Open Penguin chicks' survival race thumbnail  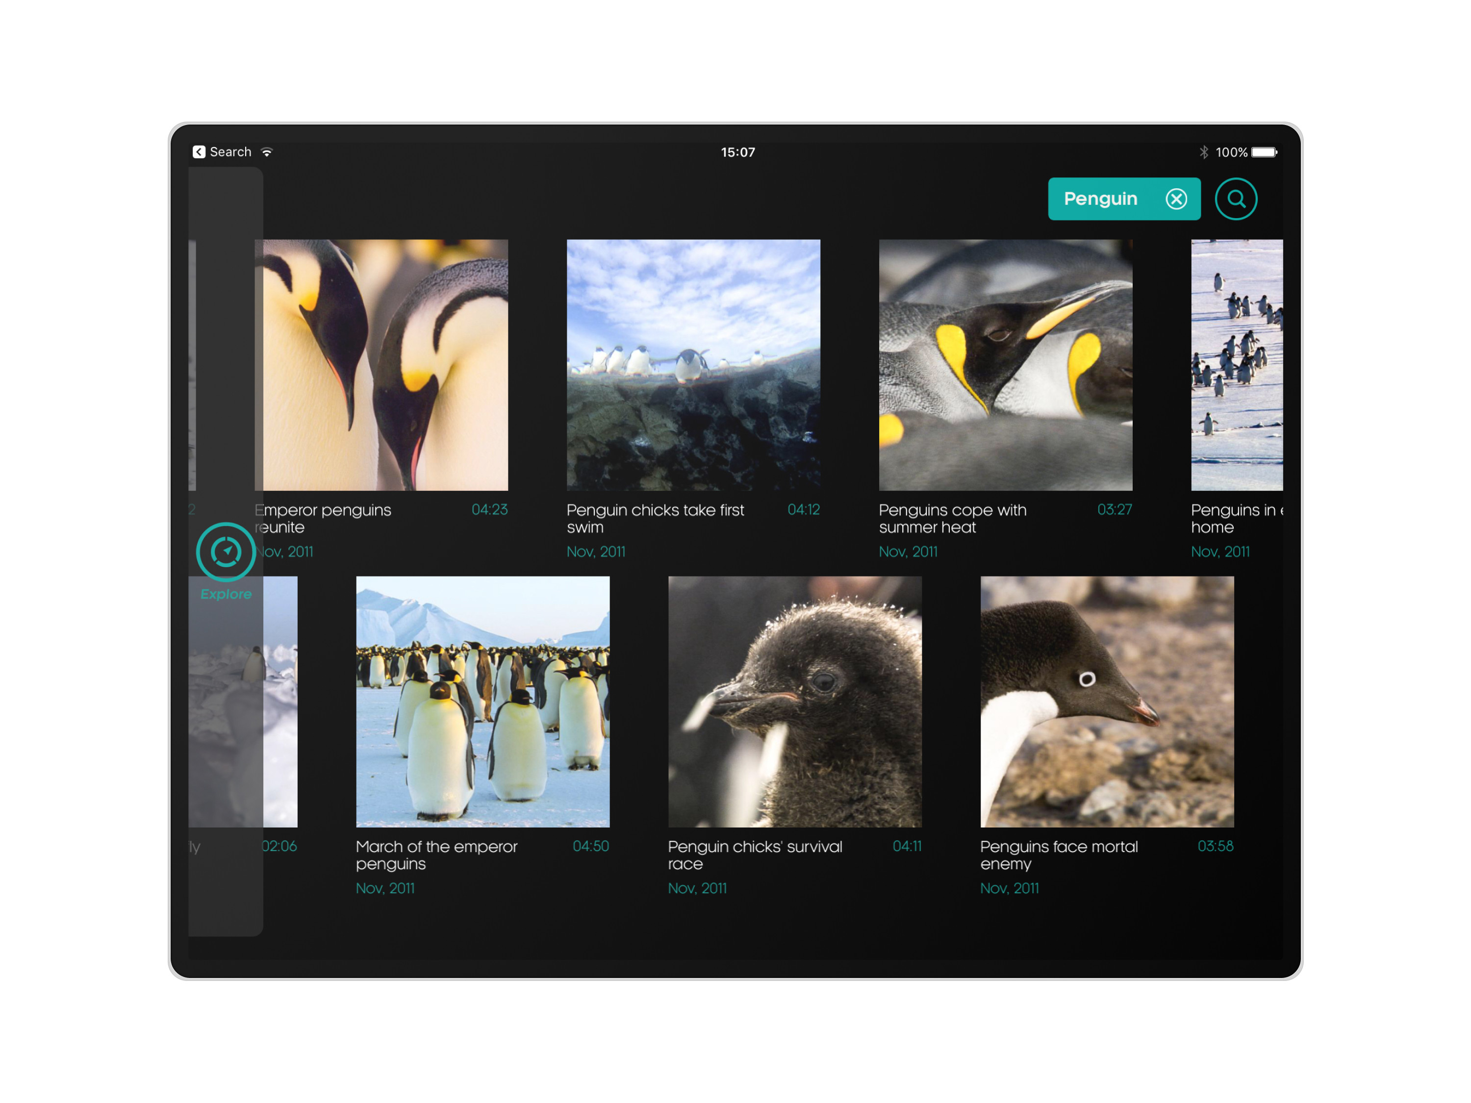click(795, 702)
